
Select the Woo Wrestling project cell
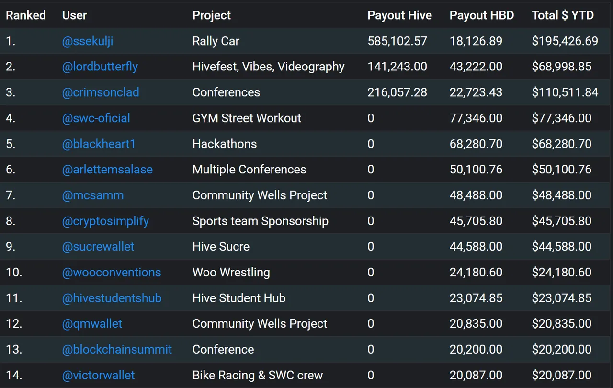[x=231, y=273]
